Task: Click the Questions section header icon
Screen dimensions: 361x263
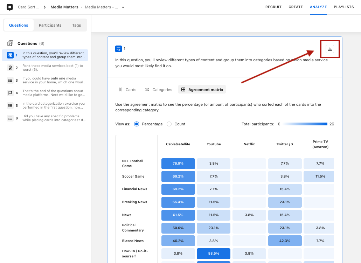Action: coord(11,43)
